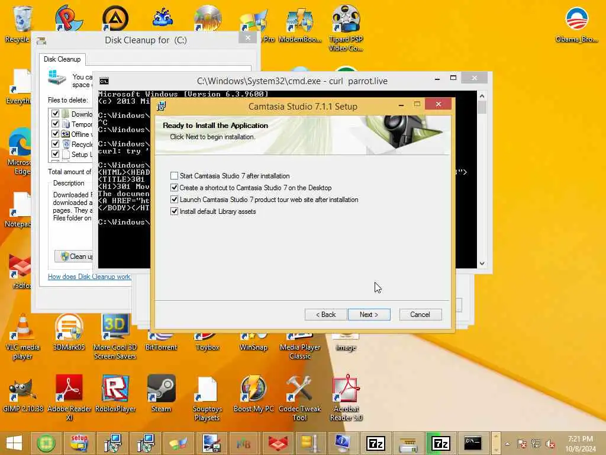Click the setup taskbar icon
Image resolution: width=606 pixels, height=455 pixels.
tap(79, 443)
